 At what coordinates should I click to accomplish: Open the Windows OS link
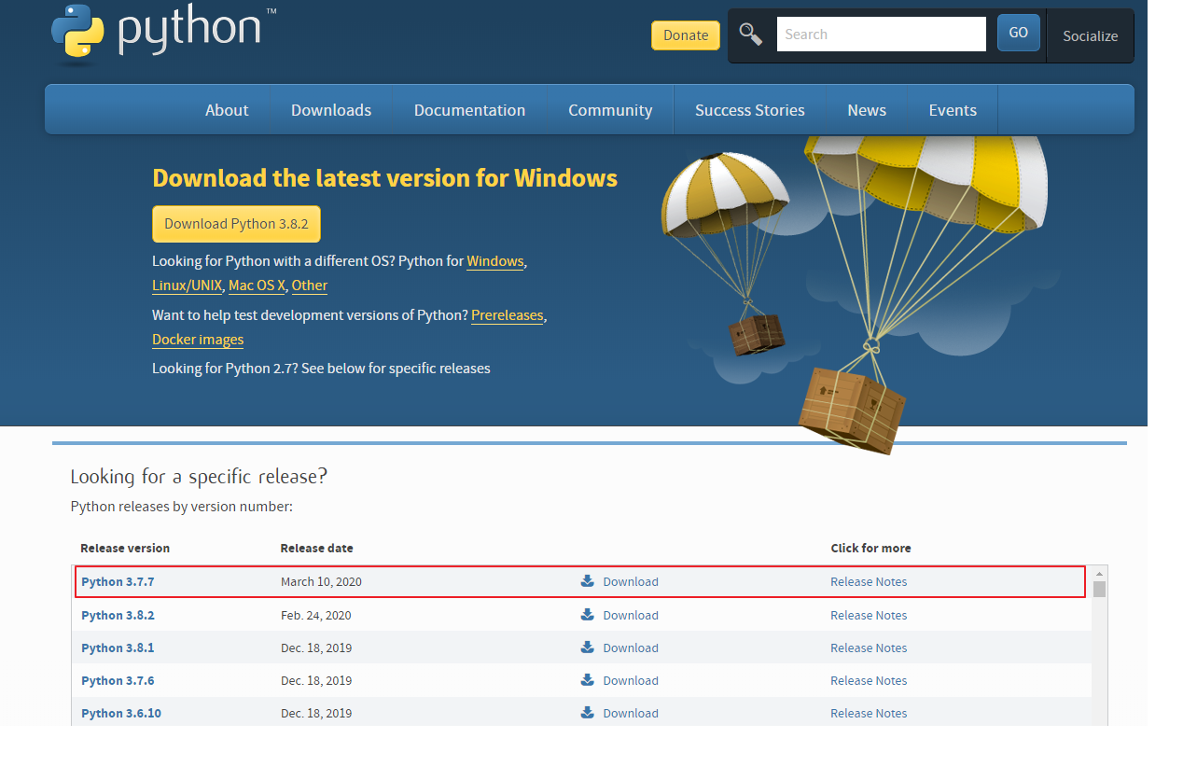(495, 261)
